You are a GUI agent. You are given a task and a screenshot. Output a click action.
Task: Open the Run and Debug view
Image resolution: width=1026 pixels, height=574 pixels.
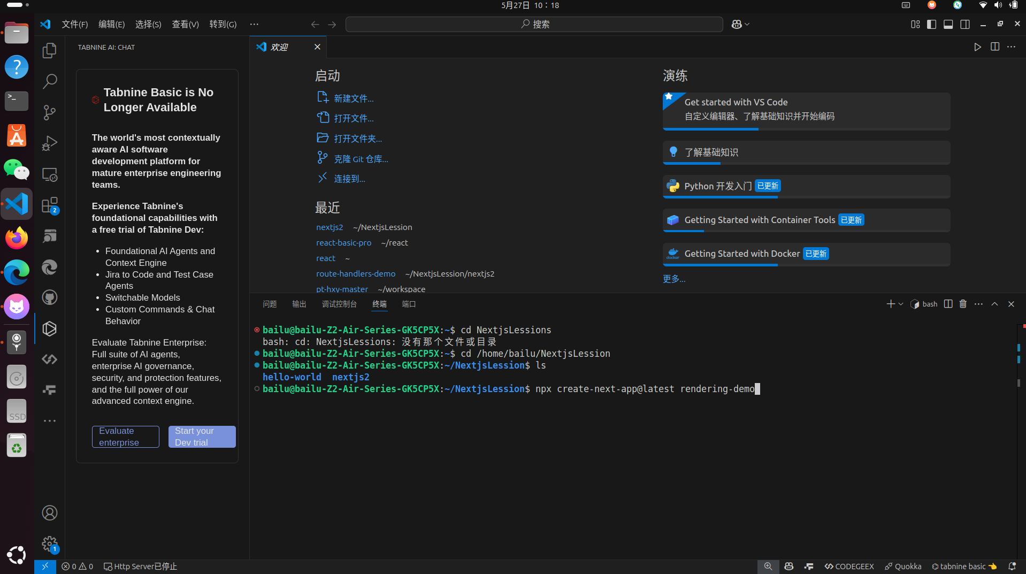coord(50,143)
